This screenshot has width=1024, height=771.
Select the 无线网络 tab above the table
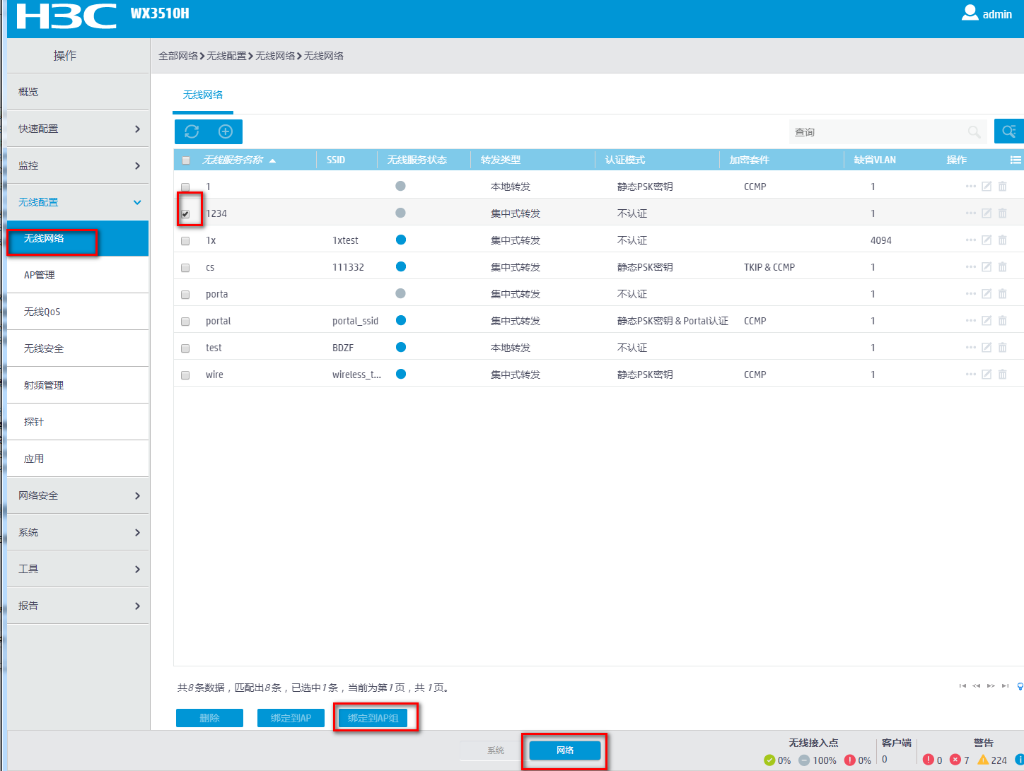point(203,95)
